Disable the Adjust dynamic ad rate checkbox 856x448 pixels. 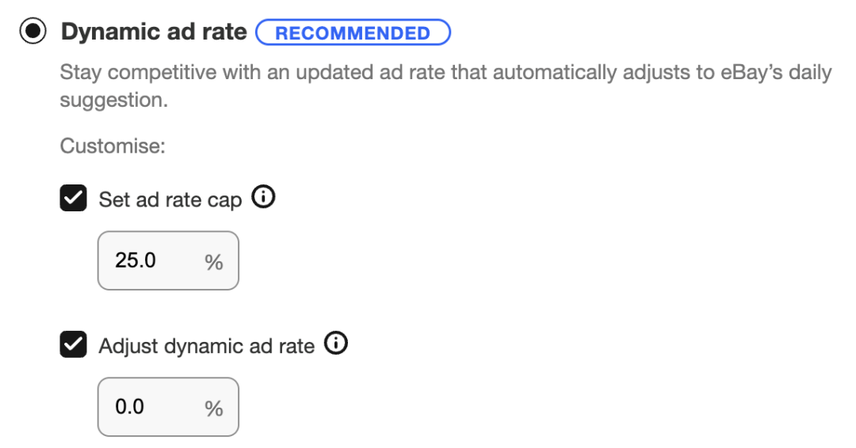pyautogui.click(x=74, y=345)
